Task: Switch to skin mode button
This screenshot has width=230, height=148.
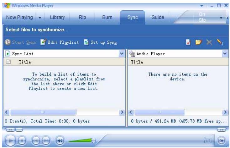Action: pyautogui.click(x=221, y=140)
